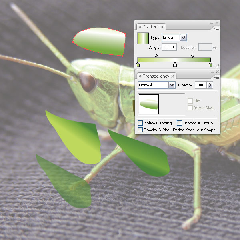Click the Opacity value field
This screenshot has height=240, width=240.
point(201,85)
